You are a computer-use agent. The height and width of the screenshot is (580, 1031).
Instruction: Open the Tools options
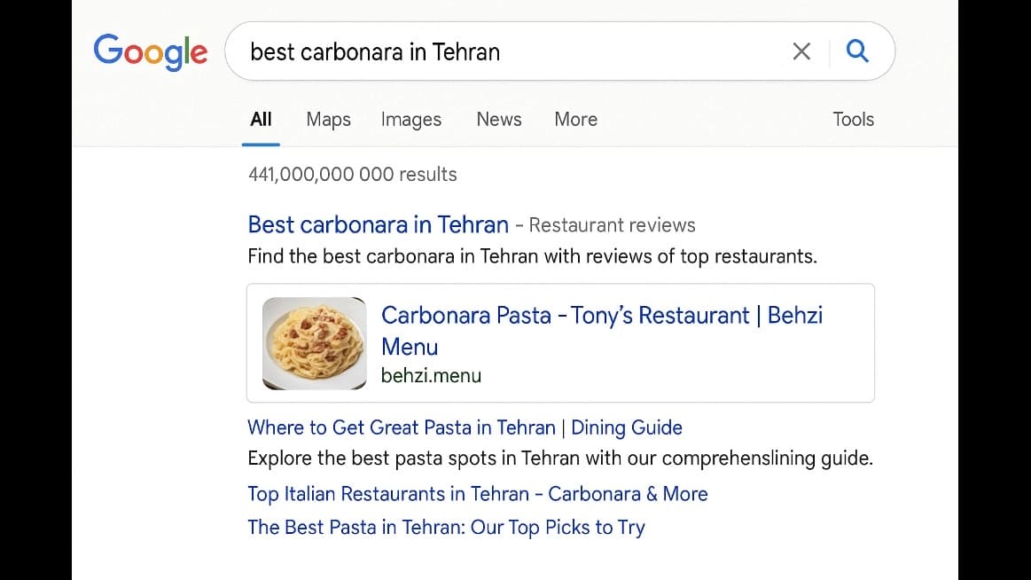click(x=853, y=119)
